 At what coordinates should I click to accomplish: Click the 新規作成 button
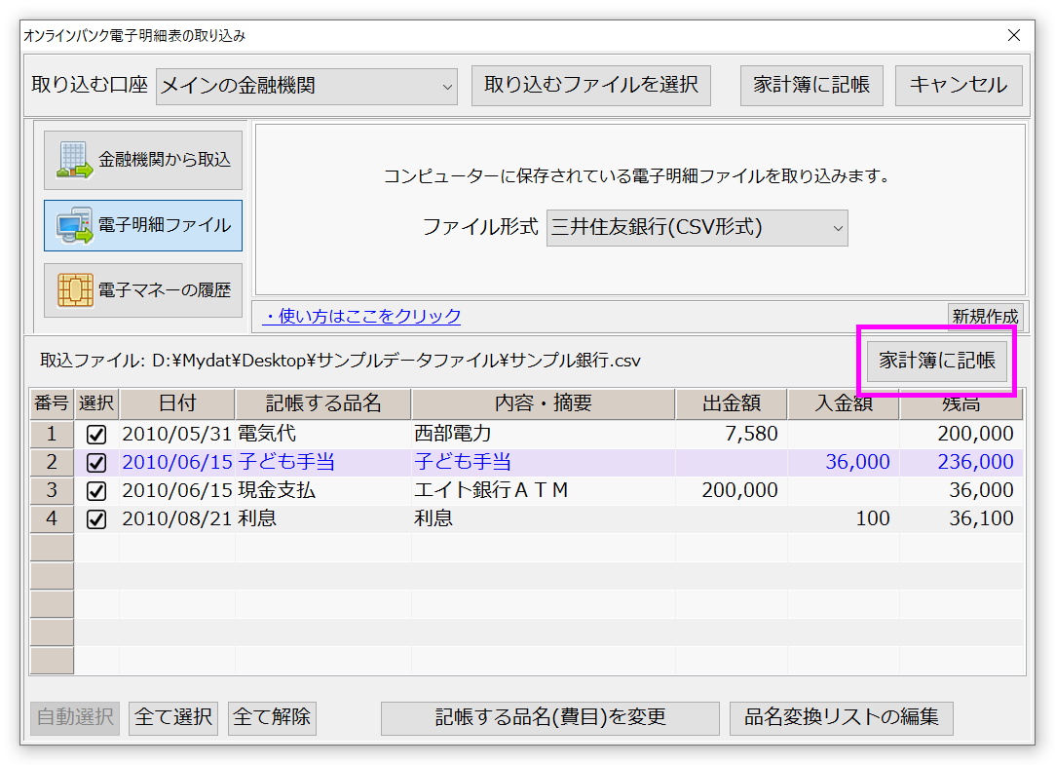pos(985,316)
